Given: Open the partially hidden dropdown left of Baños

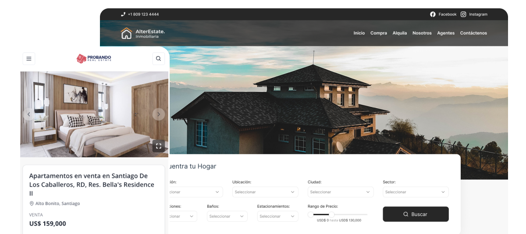Looking at the screenshot, I should [183, 216].
